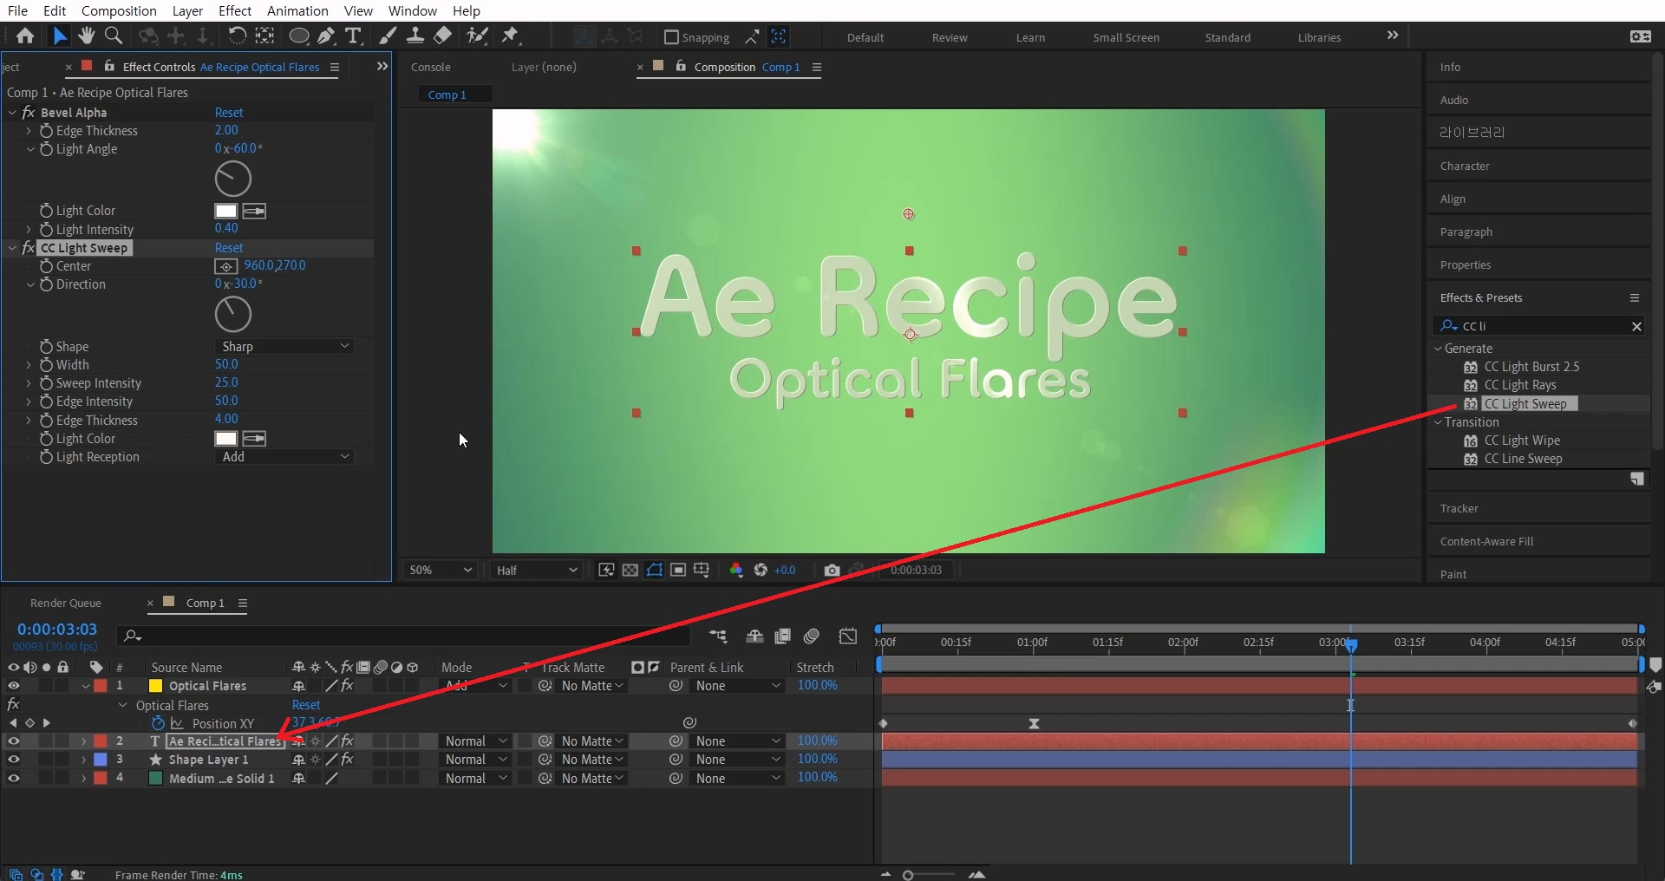
Task: Open the Half resolution dropdown
Action: click(536, 570)
